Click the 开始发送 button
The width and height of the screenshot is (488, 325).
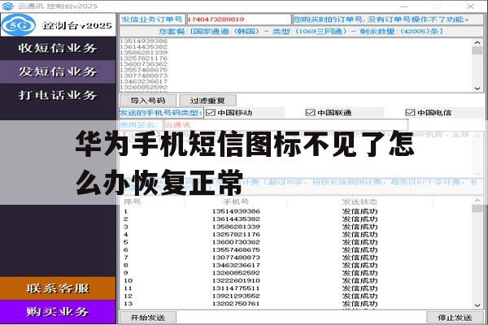point(148,318)
